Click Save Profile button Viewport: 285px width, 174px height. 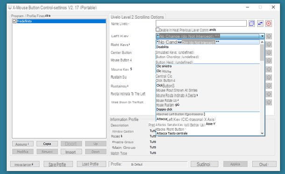click(58, 164)
